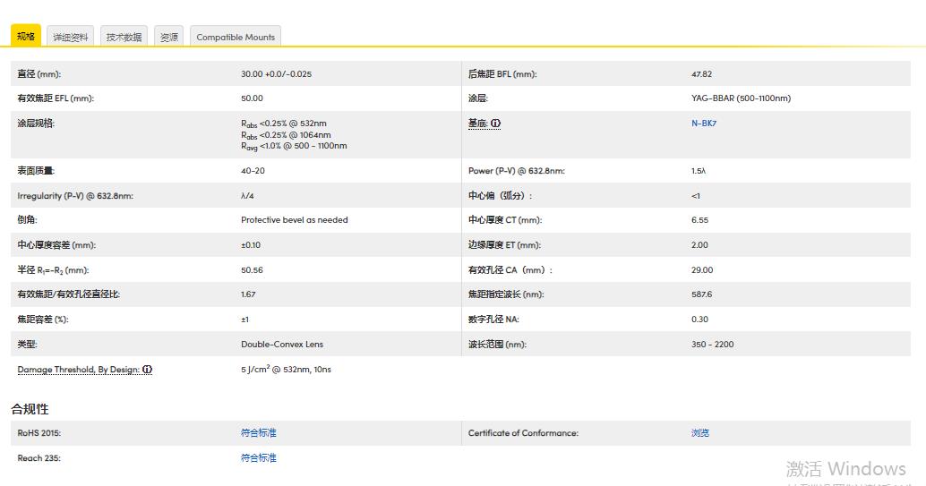Click the underlined Damage Threshold, By Design label

(x=78, y=370)
